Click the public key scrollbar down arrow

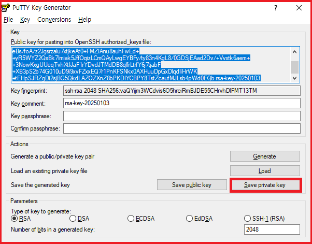tap(295, 78)
